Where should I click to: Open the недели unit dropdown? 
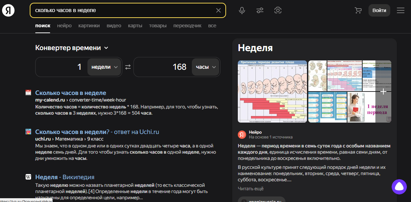pyautogui.click(x=104, y=67)
